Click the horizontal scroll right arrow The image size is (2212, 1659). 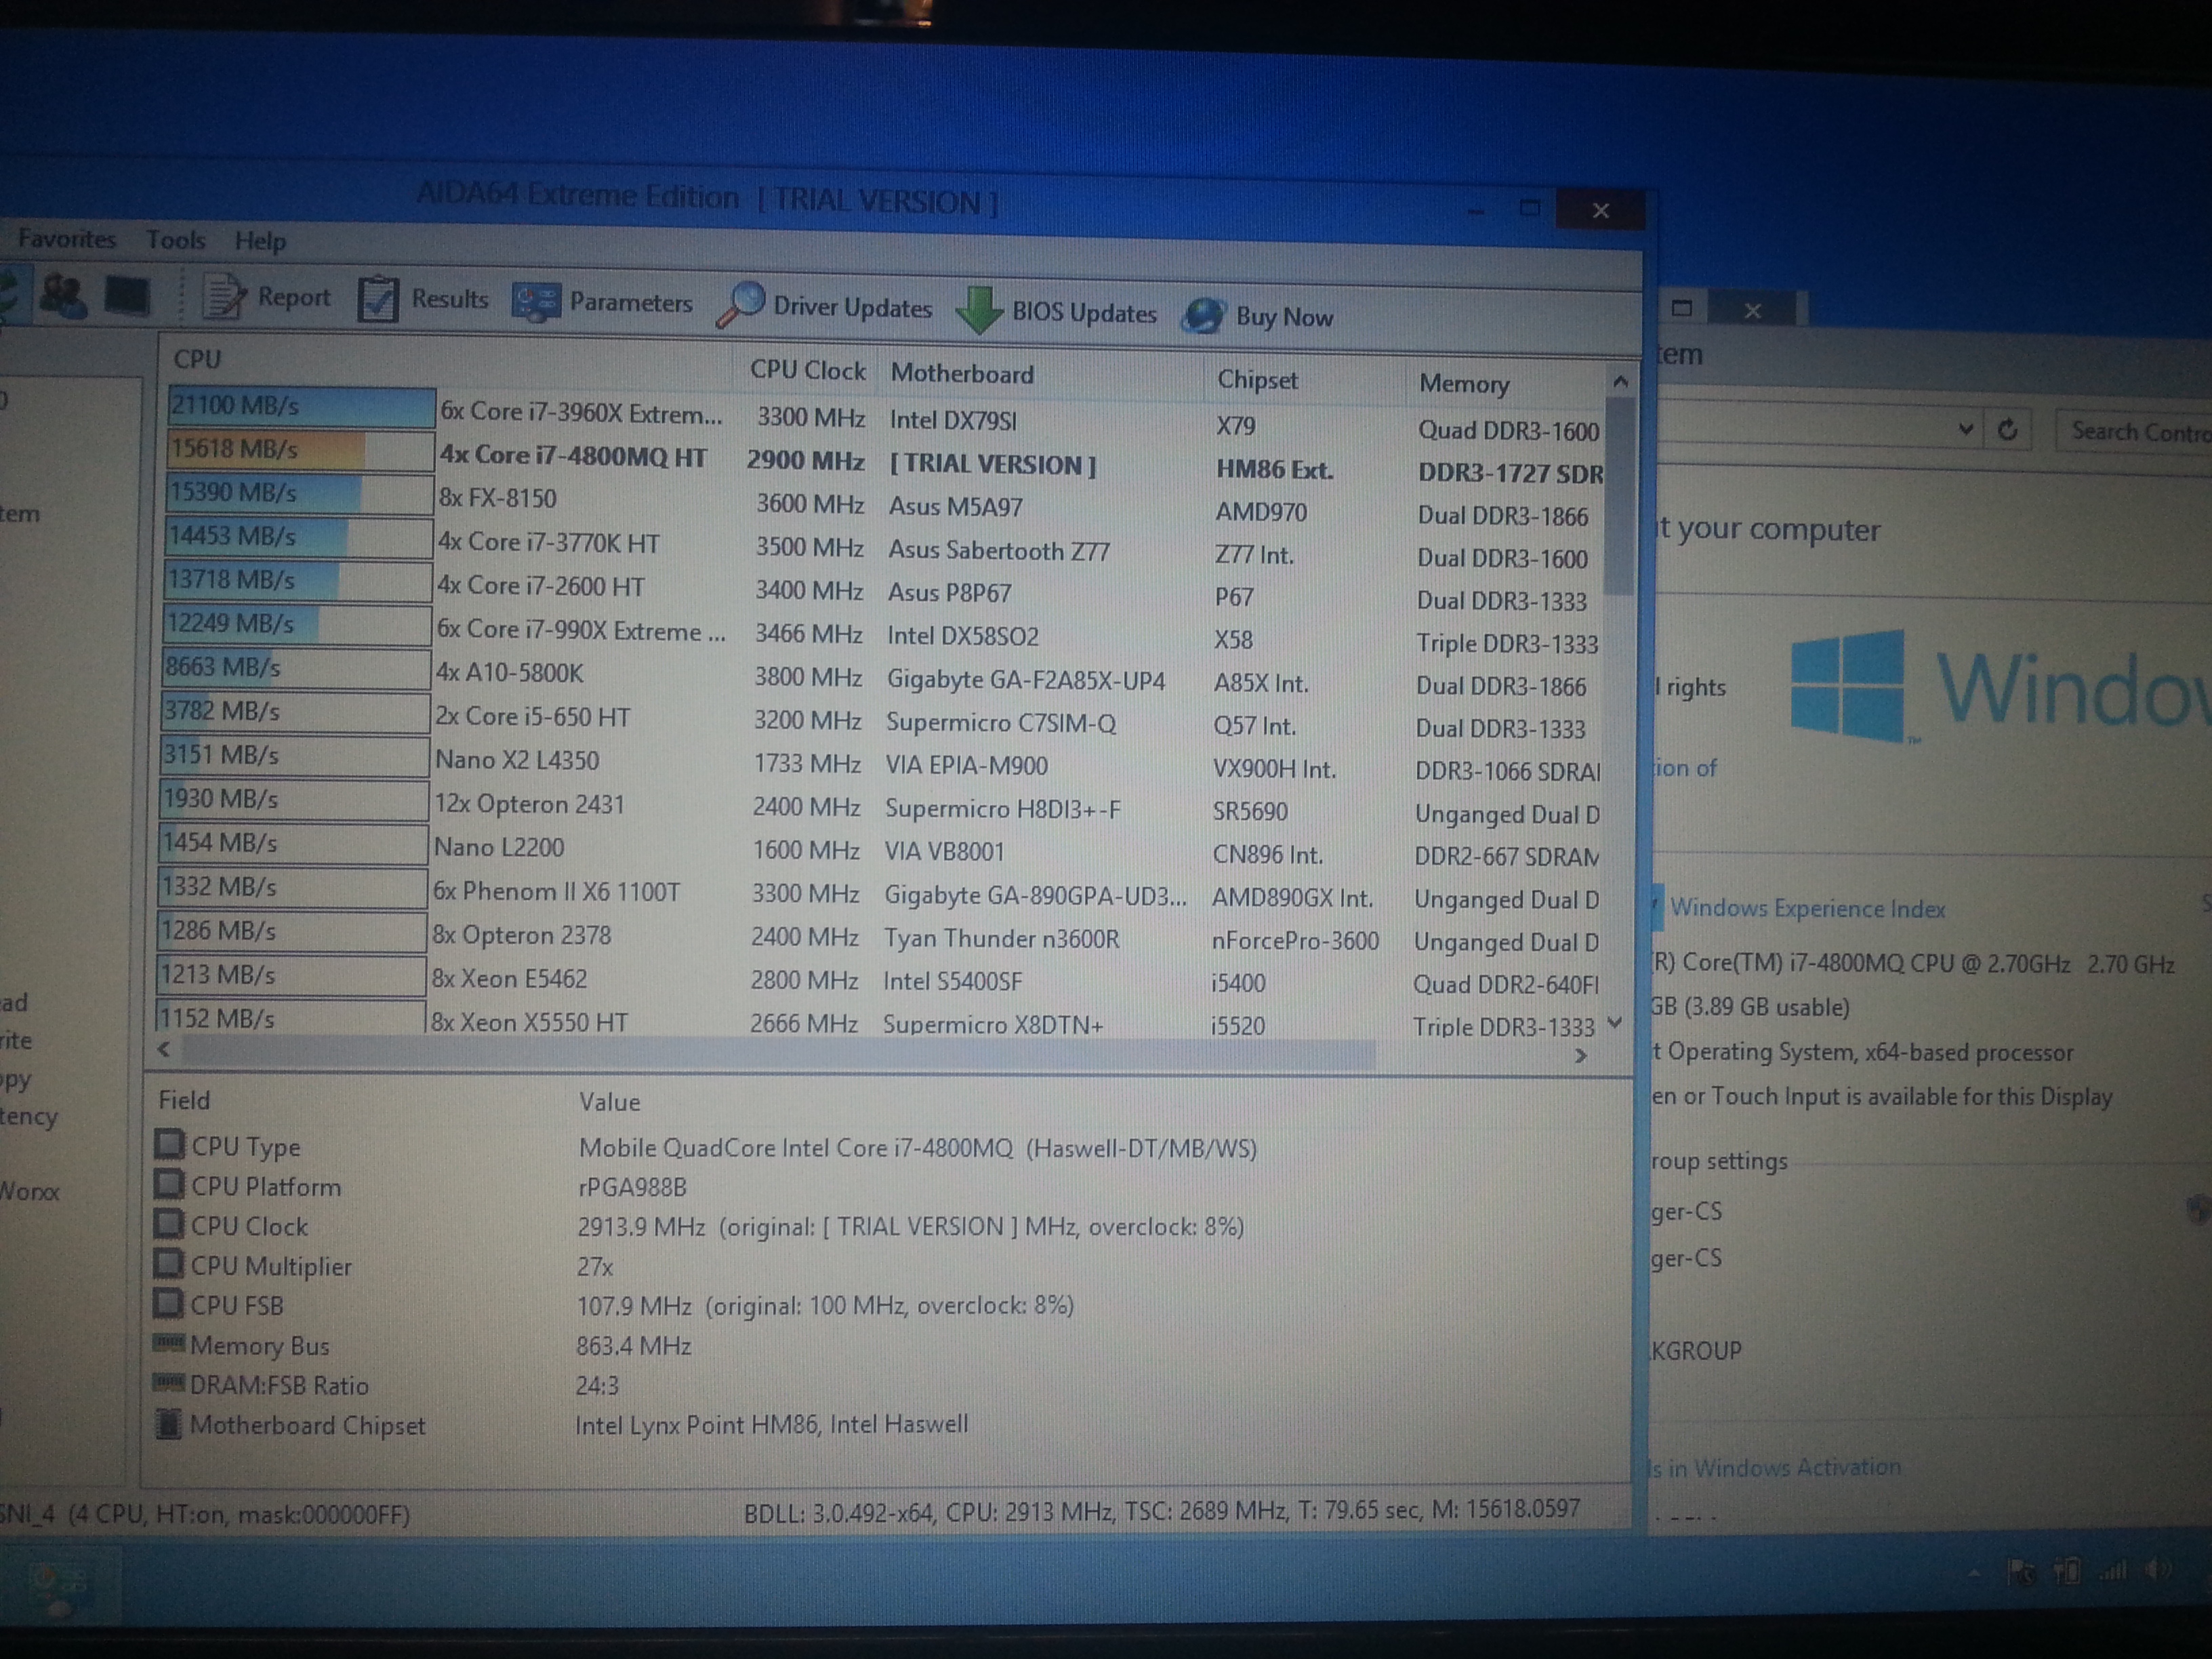1580,1056
